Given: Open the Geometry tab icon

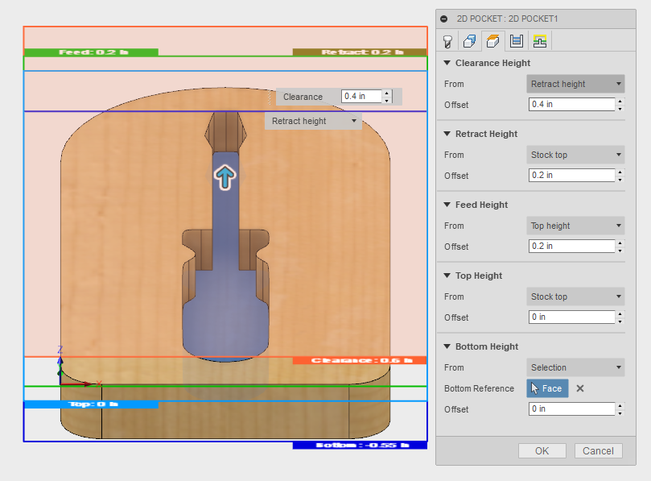Looking at the screenshot, I should [470, 41].
